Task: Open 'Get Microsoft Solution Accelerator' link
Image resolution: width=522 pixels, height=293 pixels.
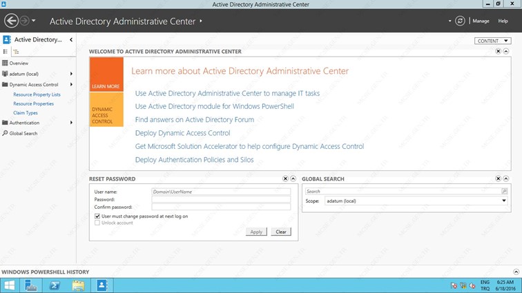Action: click(249, 146)
